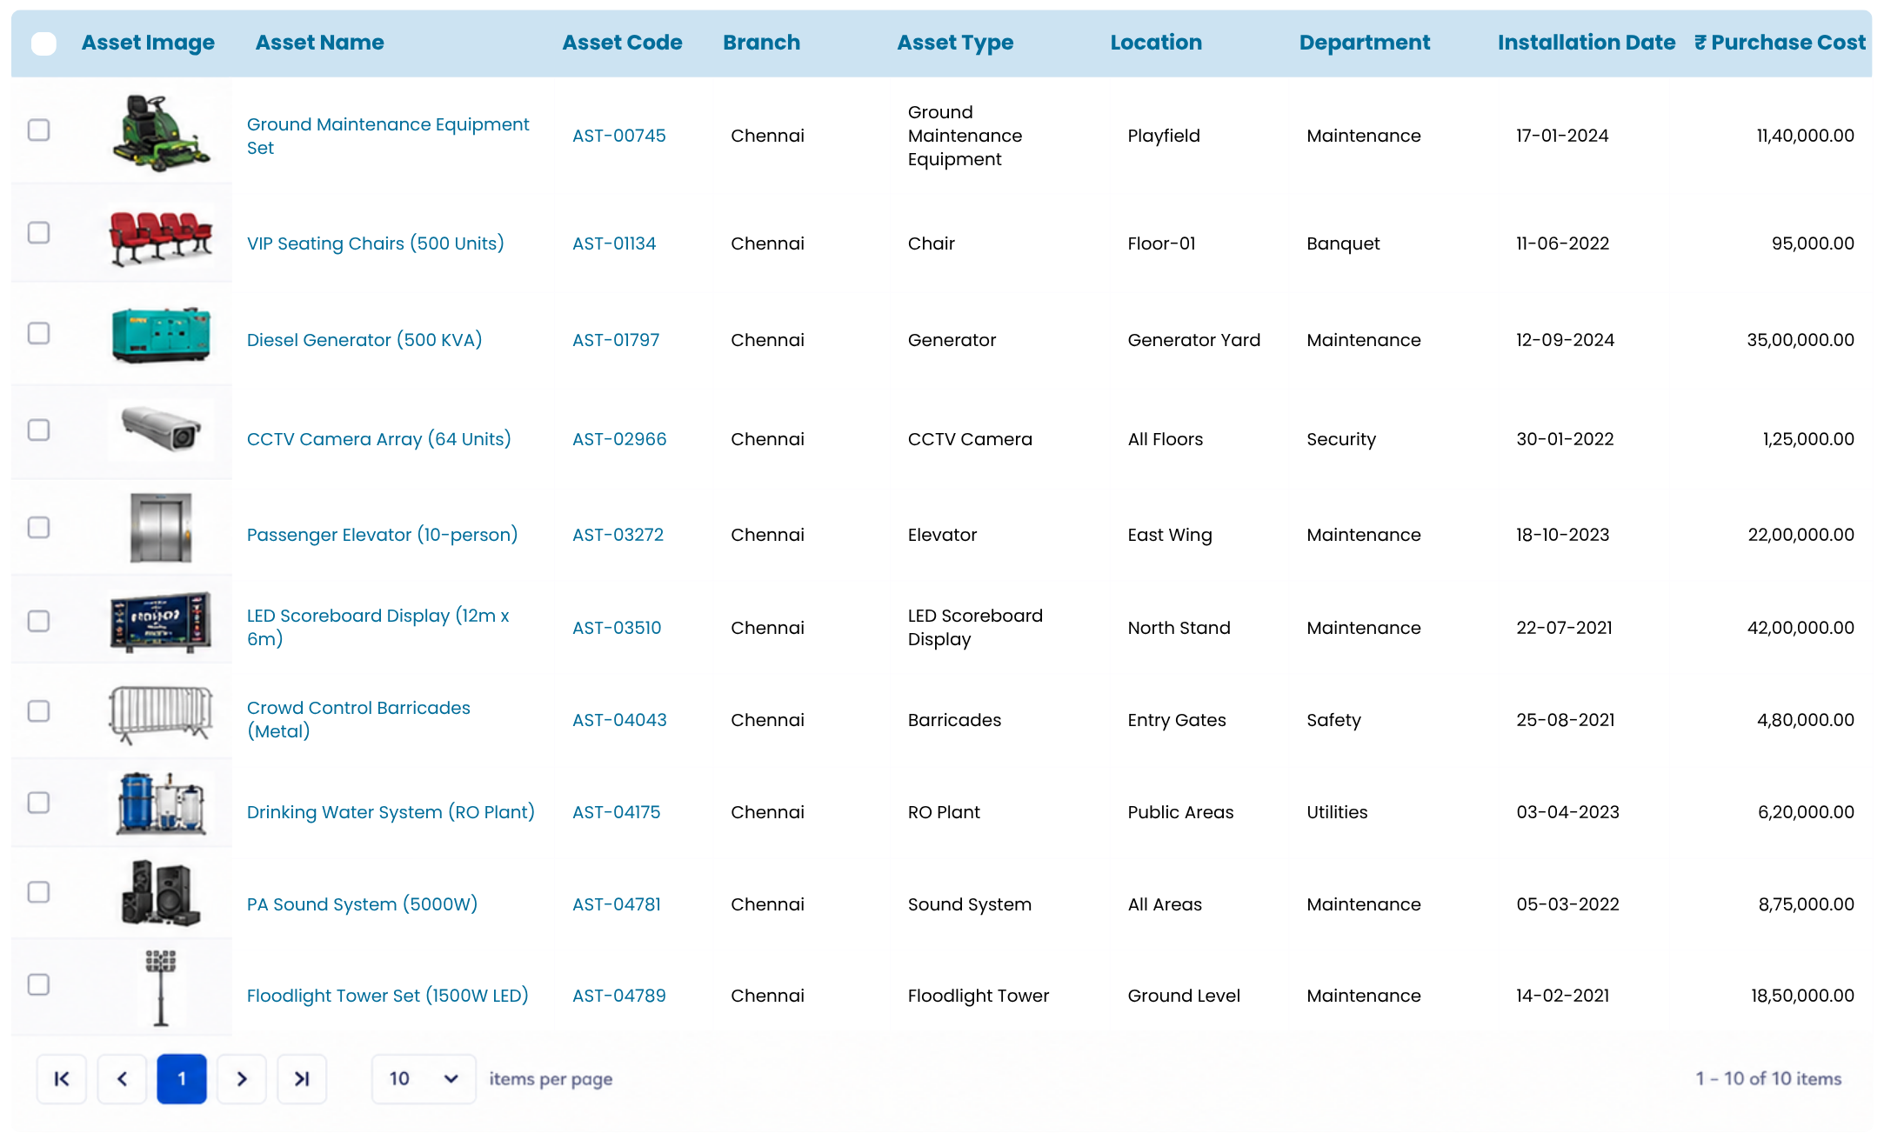Sort by the Asset Name column header
This screenshot has width=1884, height=1140.
(319, 43)
